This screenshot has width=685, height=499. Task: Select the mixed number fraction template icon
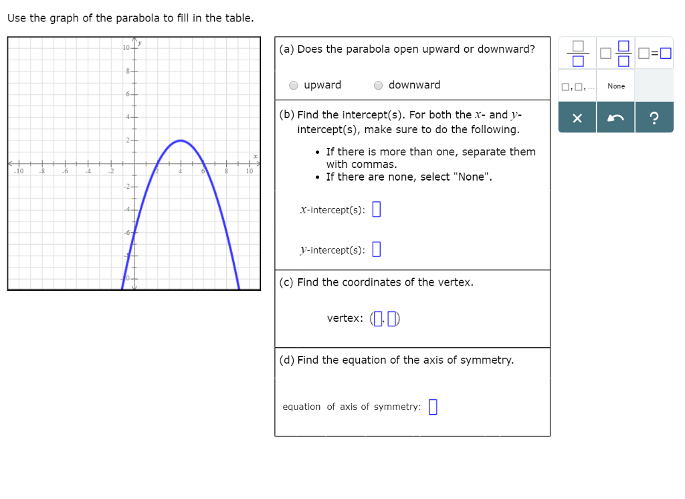(x=615, y=54)
